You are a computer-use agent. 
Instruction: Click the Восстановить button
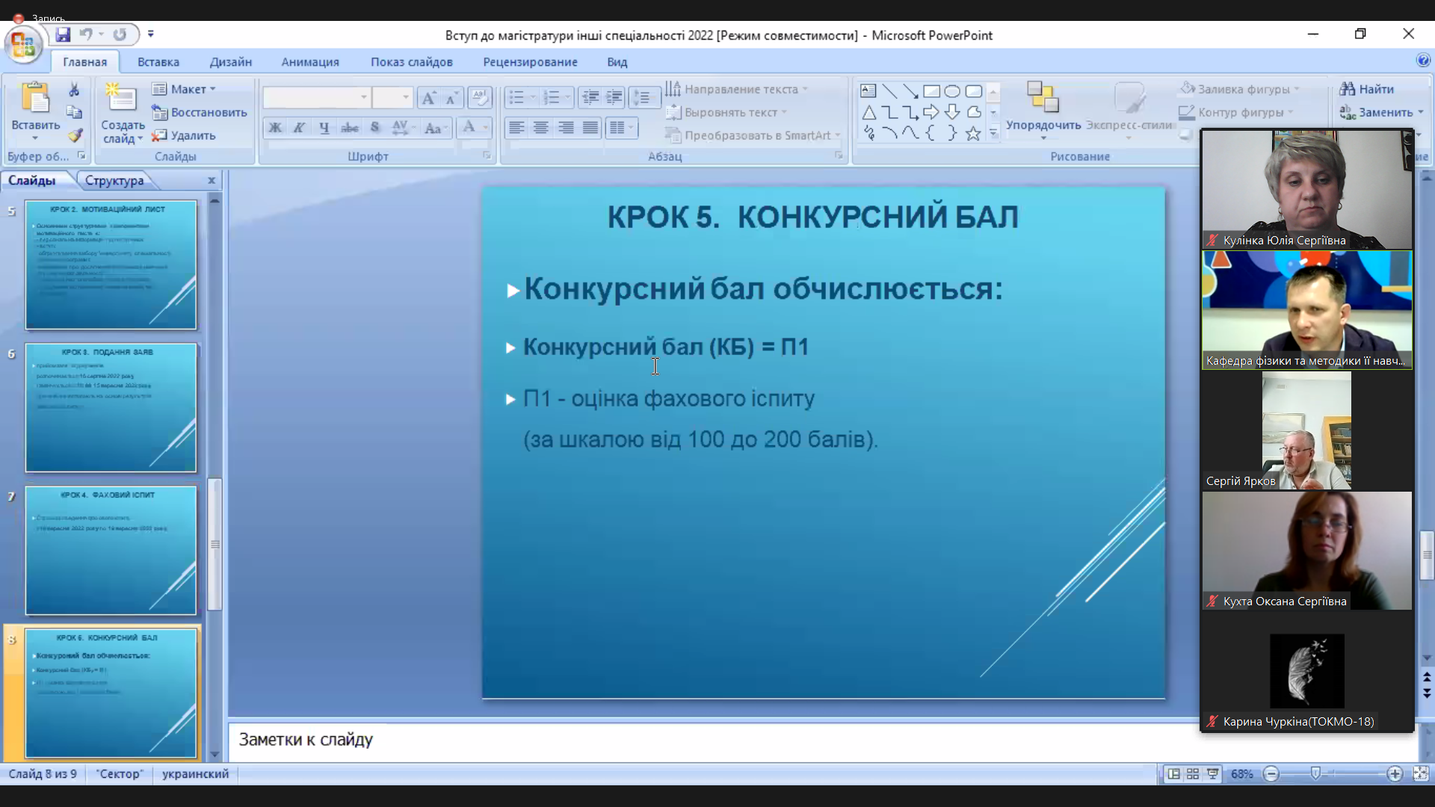(x=200, y=112)
